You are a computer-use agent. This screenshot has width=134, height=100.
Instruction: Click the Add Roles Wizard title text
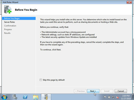[10, 2]
